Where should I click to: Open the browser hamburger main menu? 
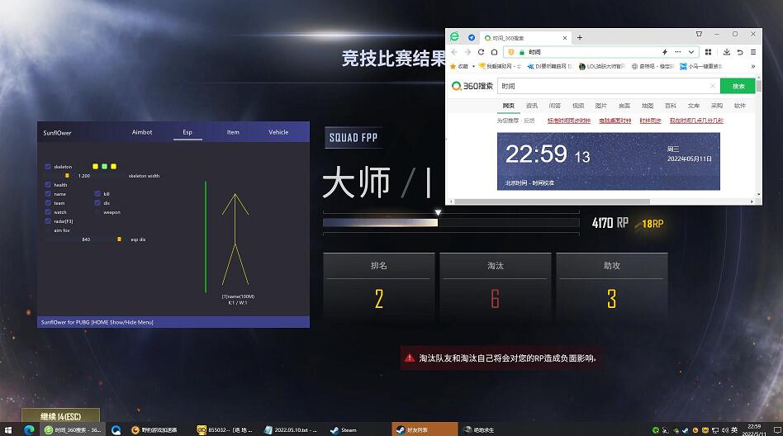coord(753,52)
